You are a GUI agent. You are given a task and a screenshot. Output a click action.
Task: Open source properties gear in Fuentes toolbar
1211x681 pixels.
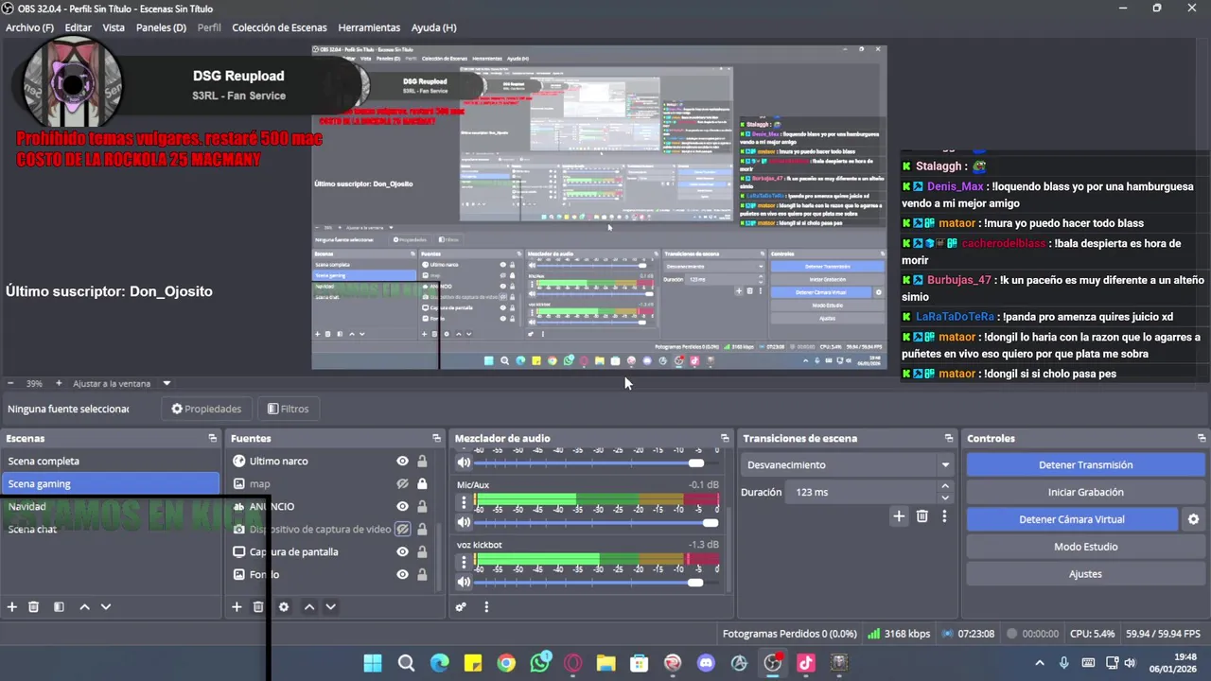pos(284,606)
